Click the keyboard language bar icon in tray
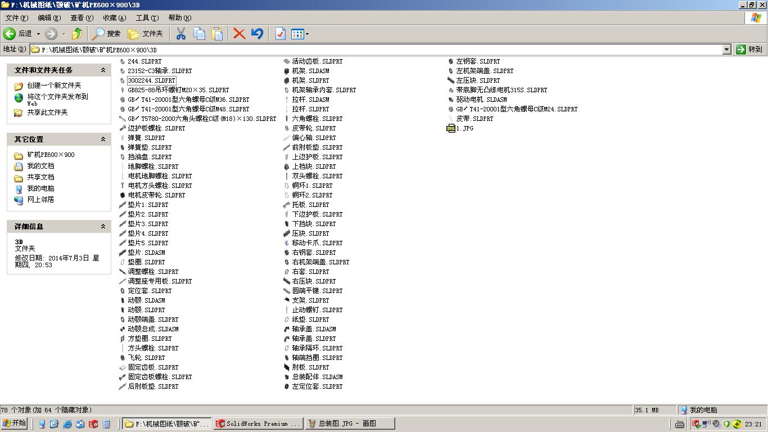 [679, 424]
